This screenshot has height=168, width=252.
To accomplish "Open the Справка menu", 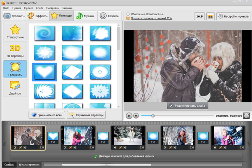I will coord(67,8).
